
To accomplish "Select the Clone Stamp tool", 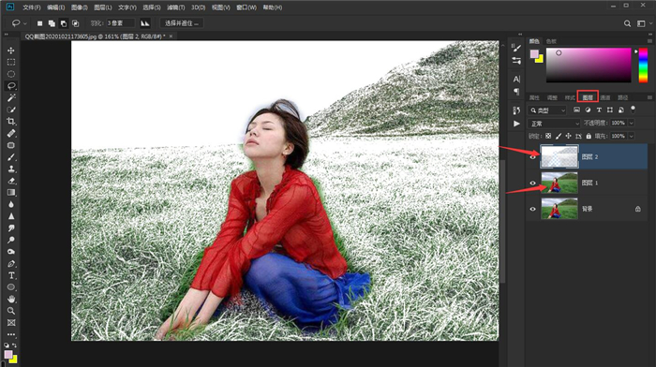I will [11, 169].
